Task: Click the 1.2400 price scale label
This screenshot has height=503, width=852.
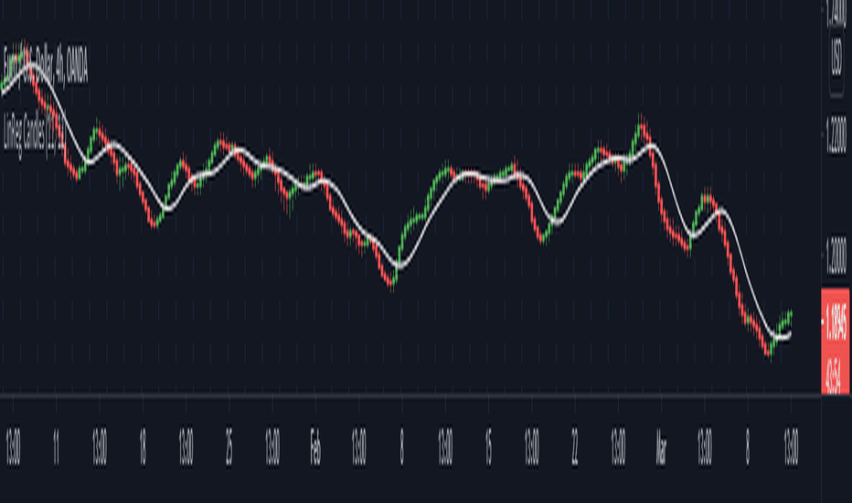Action: tap(836, 13)
